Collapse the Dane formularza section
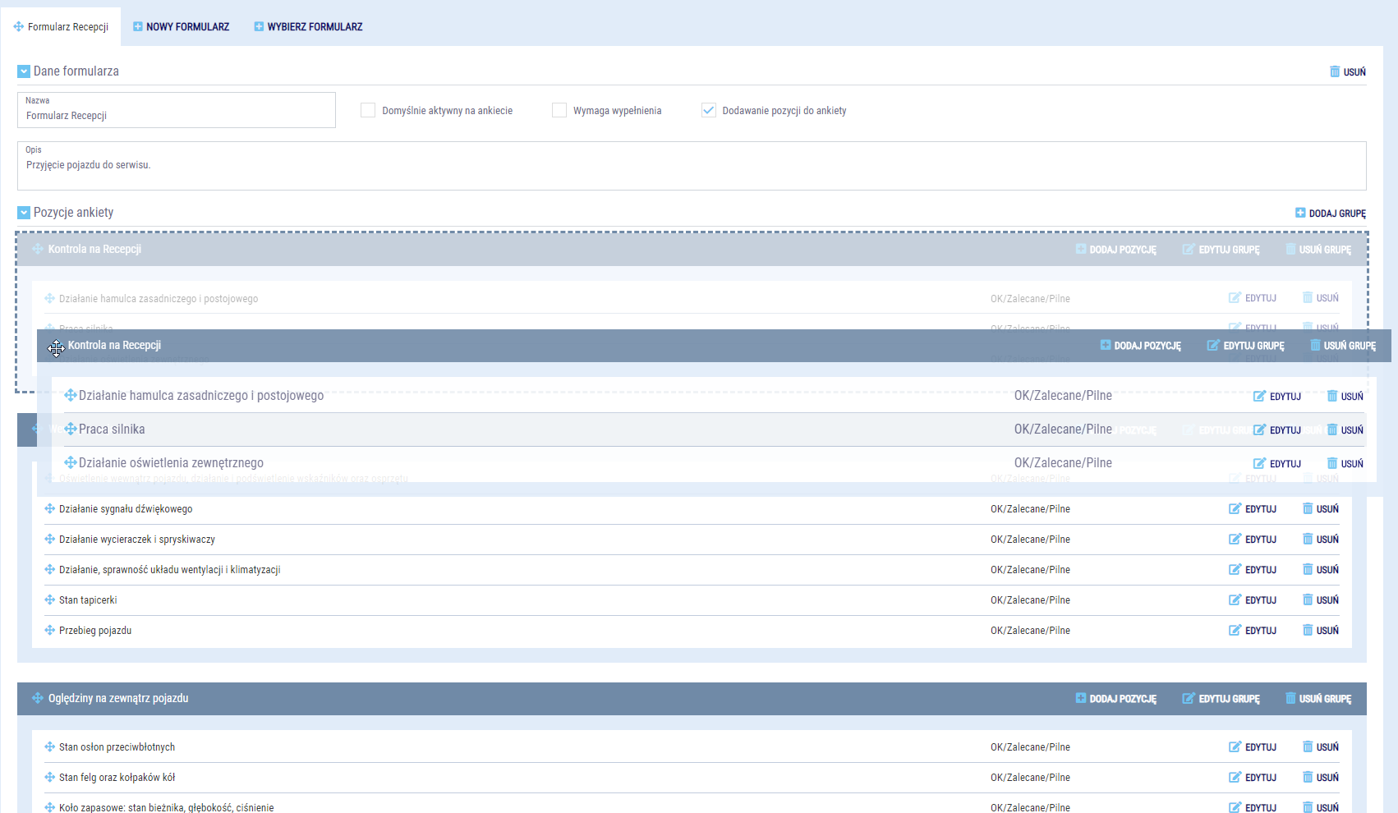Screen dimensions: 1398x813 (x=24, y=71)
